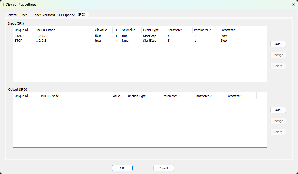The image size is (298, 174).
Task: Close the TIOEmberPlus settings window
Action: 293,4
